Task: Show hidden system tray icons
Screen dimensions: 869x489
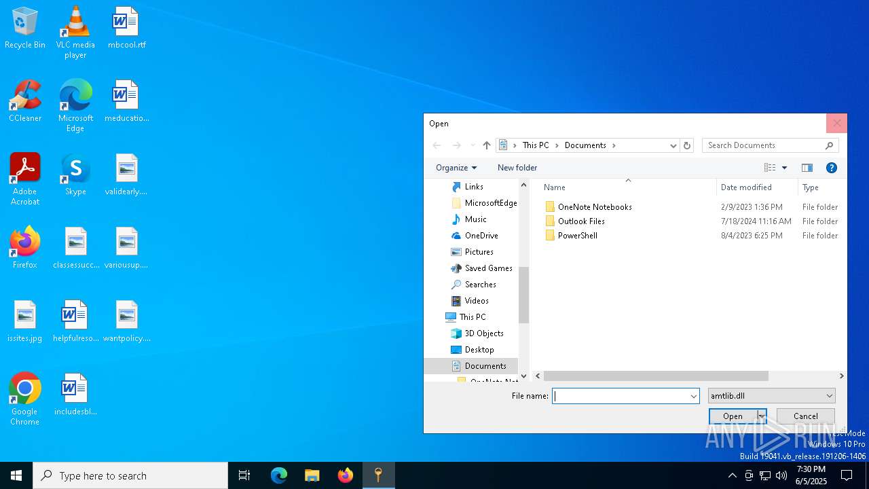Action: (x=732, y=475)
